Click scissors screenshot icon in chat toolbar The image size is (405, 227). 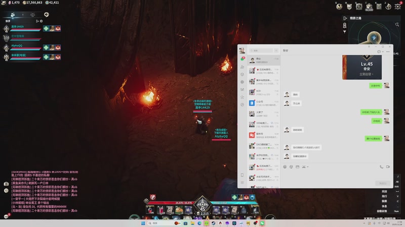tap(304, 167)
